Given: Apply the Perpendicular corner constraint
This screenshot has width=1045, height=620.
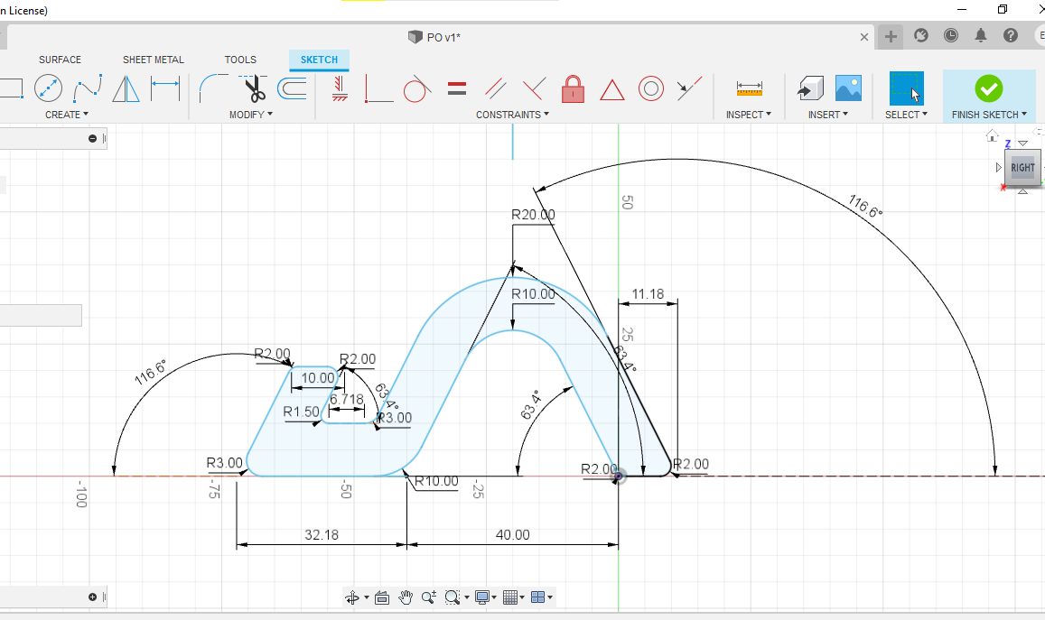Looking at the screenshot, I should (378, 88).
